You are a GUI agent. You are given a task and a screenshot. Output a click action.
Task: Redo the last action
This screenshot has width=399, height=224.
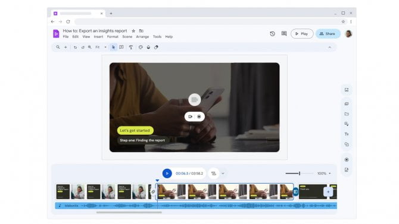pyautogui.click(x=83, y=48)
